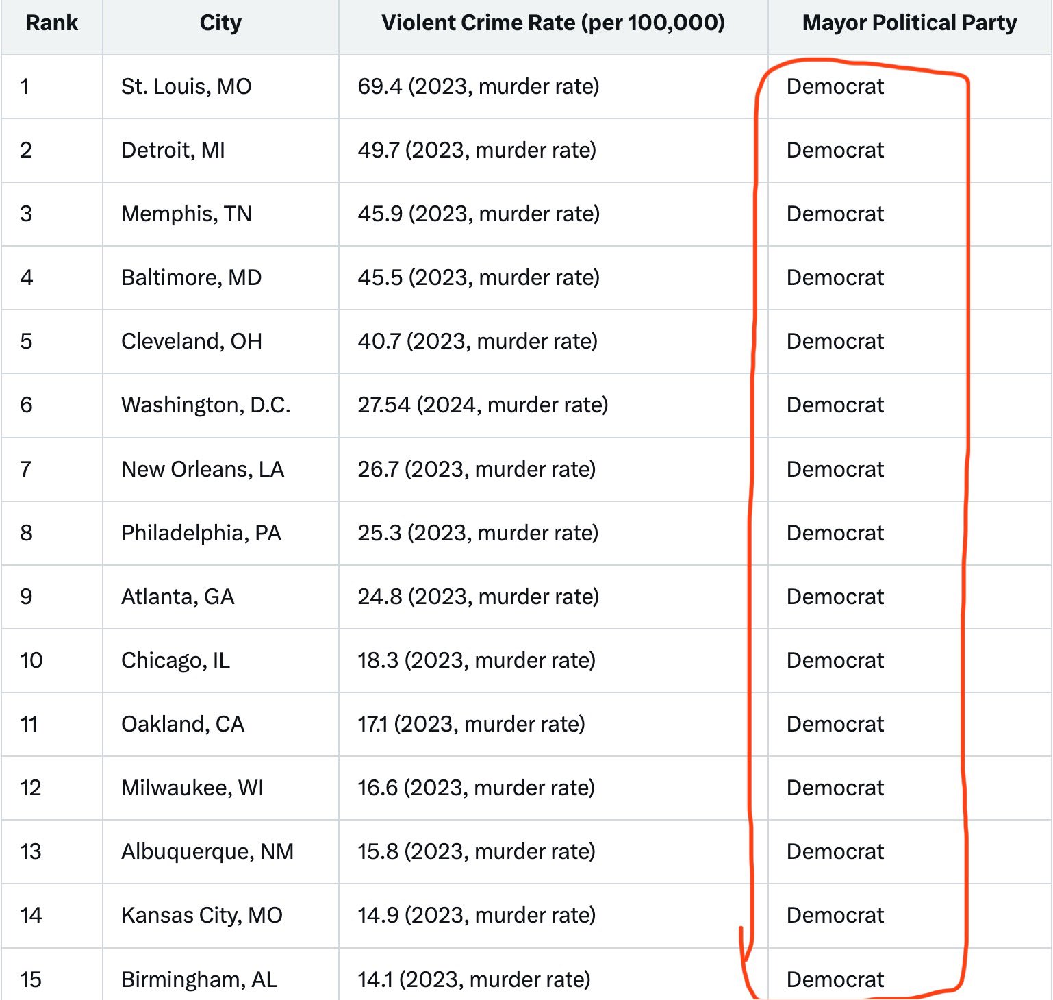Click Democrat in the Oakland row
Screen dimensions: 1053x1000
835,724
